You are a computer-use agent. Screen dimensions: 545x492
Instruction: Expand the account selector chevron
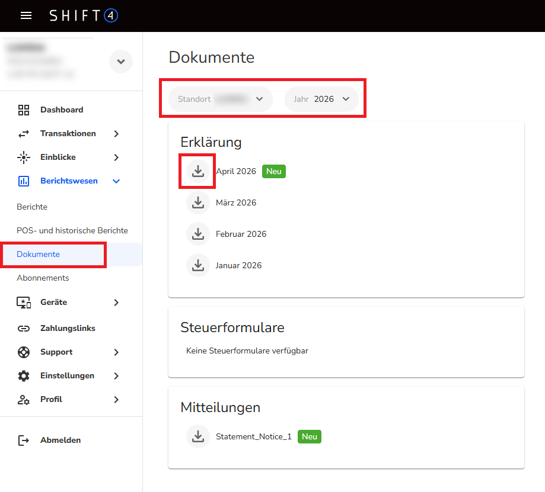point(121,62)
